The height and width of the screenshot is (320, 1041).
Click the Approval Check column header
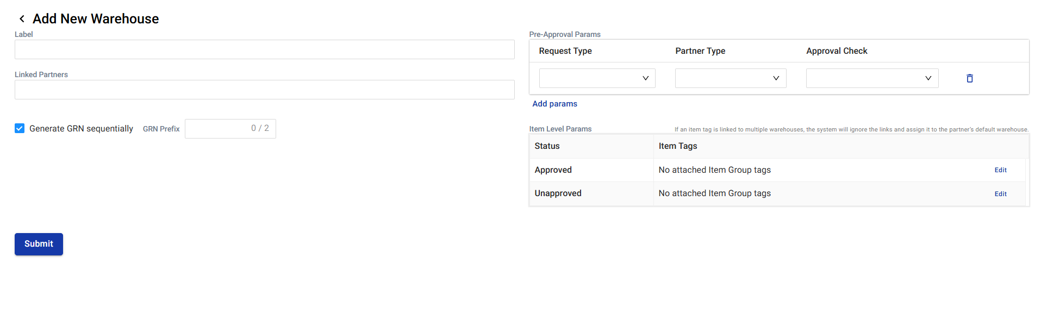tap(837, 51)
